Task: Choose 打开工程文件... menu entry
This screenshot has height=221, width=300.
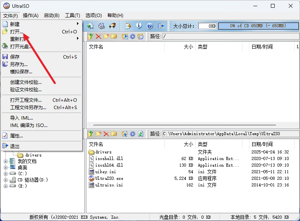Action: (x=42, y=100)
